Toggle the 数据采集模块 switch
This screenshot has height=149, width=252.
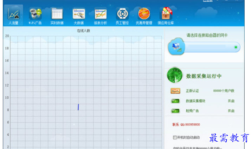pos(175,101)
